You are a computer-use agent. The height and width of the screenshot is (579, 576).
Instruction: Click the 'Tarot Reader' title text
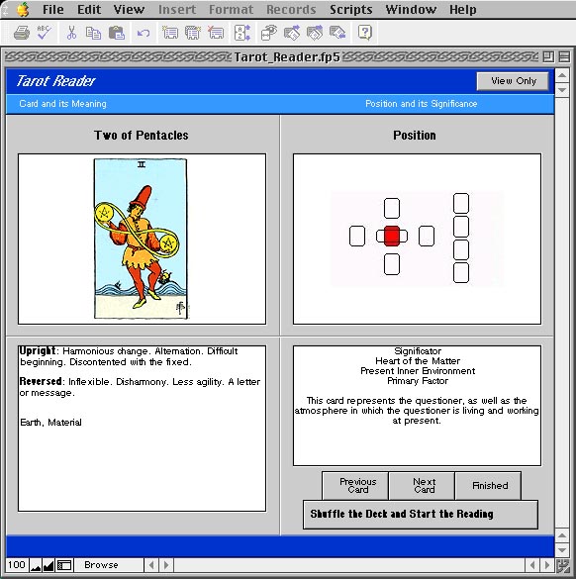tap(55, 81)
